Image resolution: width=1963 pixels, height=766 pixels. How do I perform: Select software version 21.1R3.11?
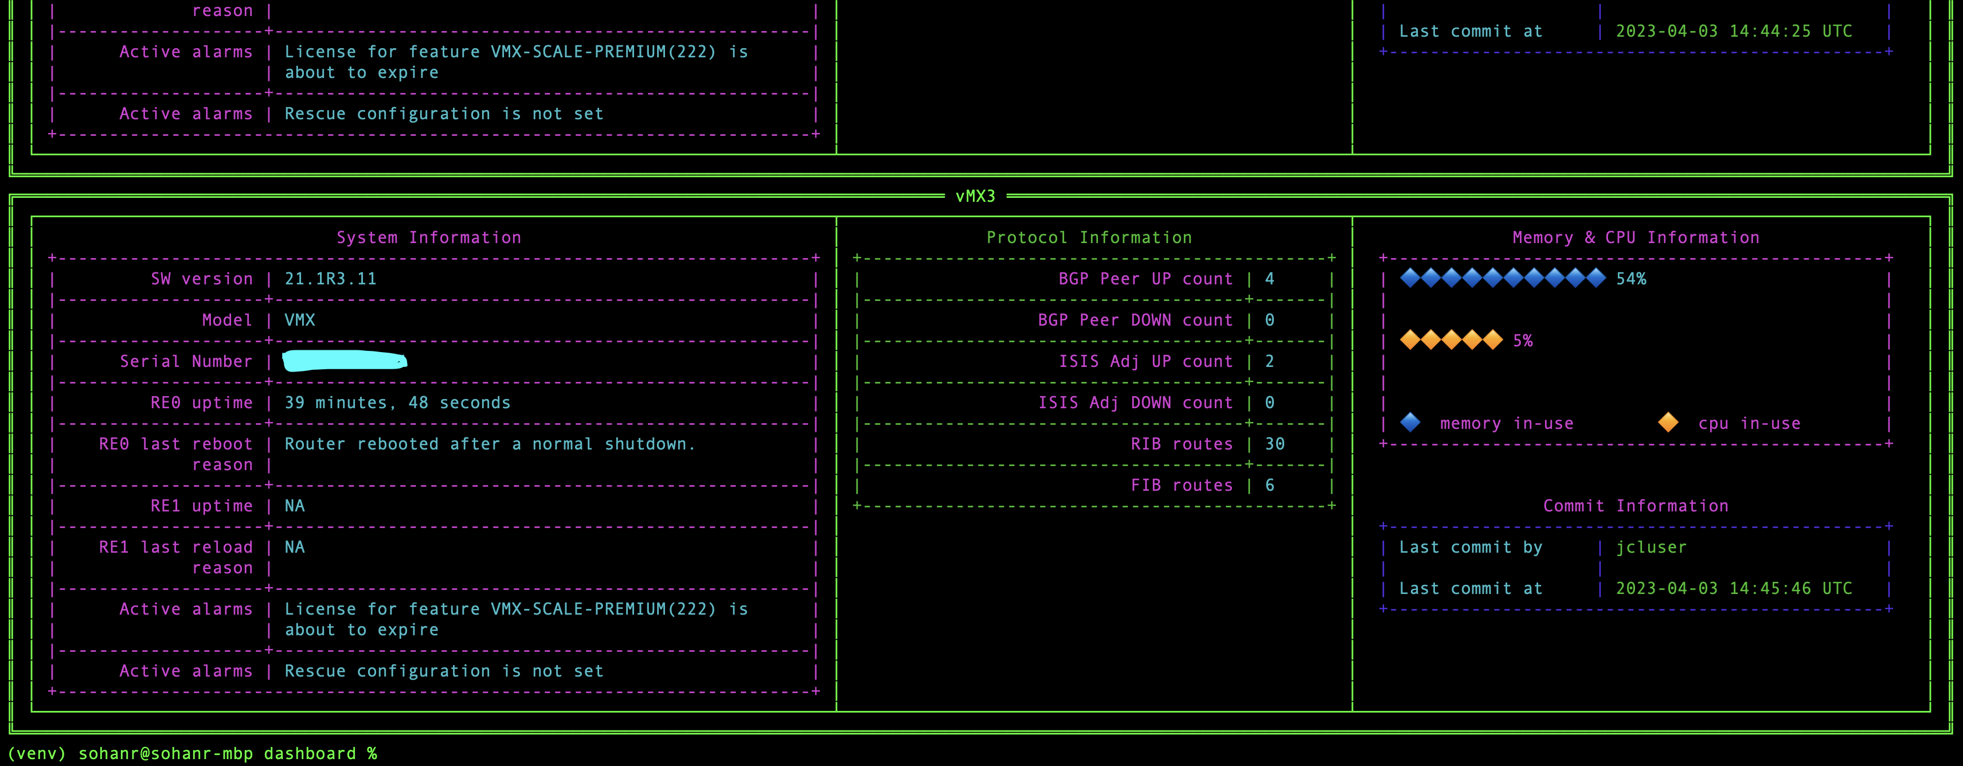(331, 279)
